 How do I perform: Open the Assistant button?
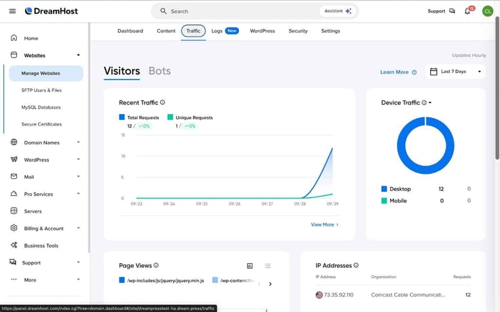coord(338,11)
